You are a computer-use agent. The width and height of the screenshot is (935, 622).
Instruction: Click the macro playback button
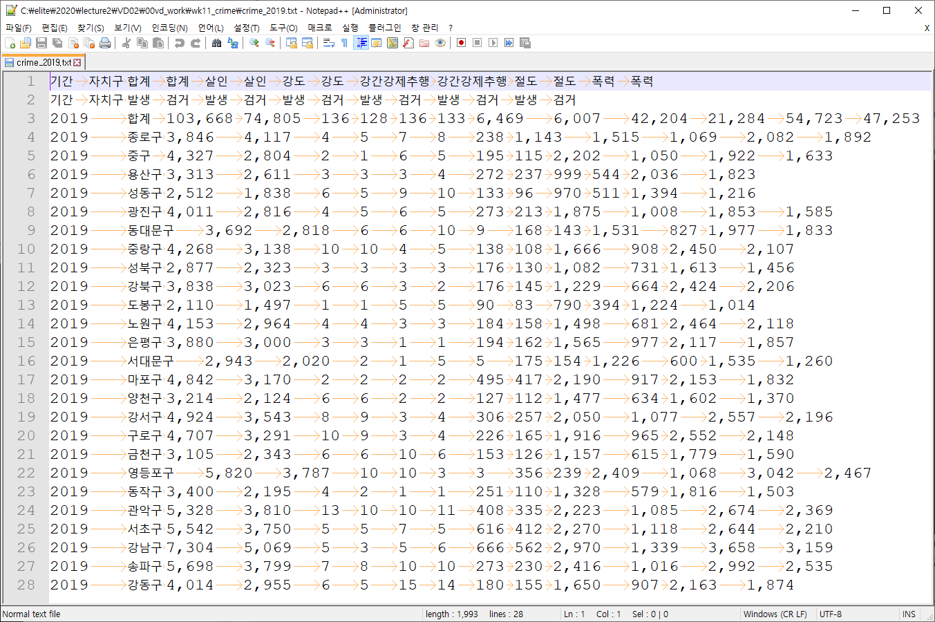point(493,43)
